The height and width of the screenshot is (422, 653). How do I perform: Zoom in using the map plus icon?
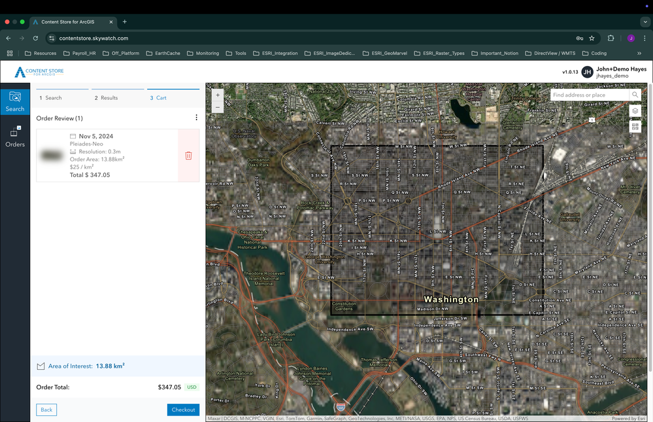point(218,95)
